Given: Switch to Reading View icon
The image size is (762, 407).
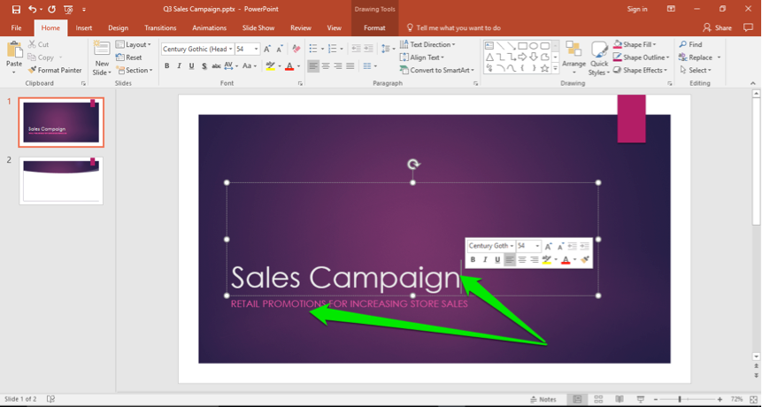Looking at the screenshot, I should [620, 399].
